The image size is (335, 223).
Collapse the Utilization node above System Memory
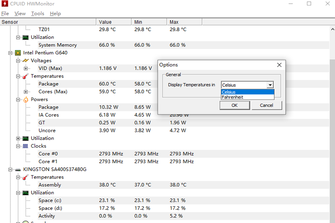tap(18, 38)
